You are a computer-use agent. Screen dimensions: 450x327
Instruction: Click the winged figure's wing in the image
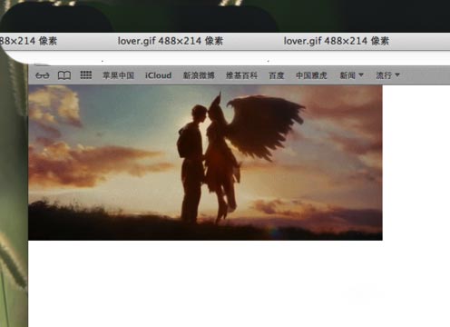pyautogui.click(x=265, y=125)
